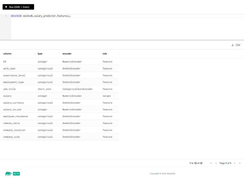This screenshot has width=244, height=180.
Task: Click the CategoricalAutoEncoder cell
Action: coord(78,89)
